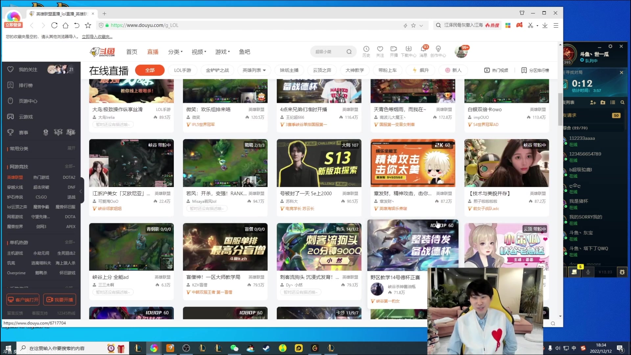Open the 消息 notifications bell
The image size is (631, 355).
423,51
